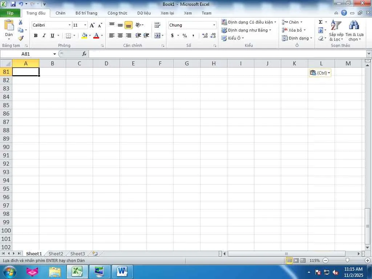Click the merge and center icon

pos(157,36)
